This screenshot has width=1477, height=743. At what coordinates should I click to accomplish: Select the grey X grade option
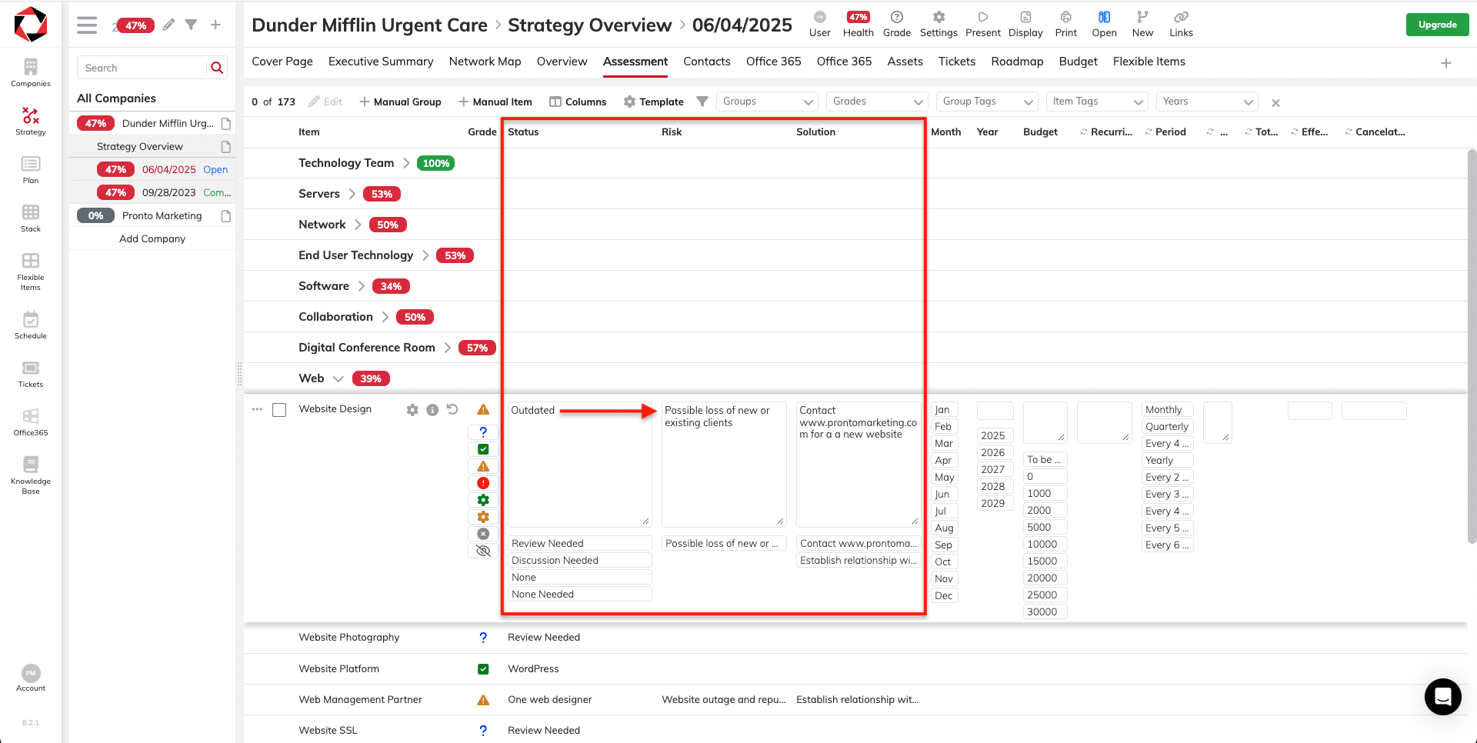[483, 534]
